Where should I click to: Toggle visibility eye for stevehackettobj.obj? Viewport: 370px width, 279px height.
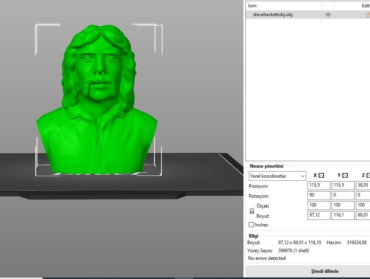pyautogui.click(x=328, y=15)
